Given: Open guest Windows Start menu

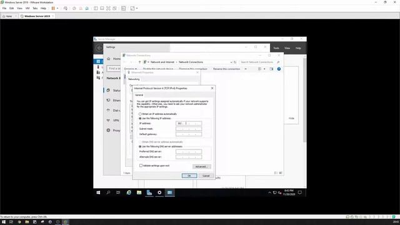Looking at the screenshot, I should pos(98,192).
